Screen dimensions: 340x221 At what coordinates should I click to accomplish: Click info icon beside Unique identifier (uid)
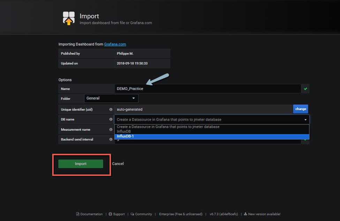click(x=111, y=109)
